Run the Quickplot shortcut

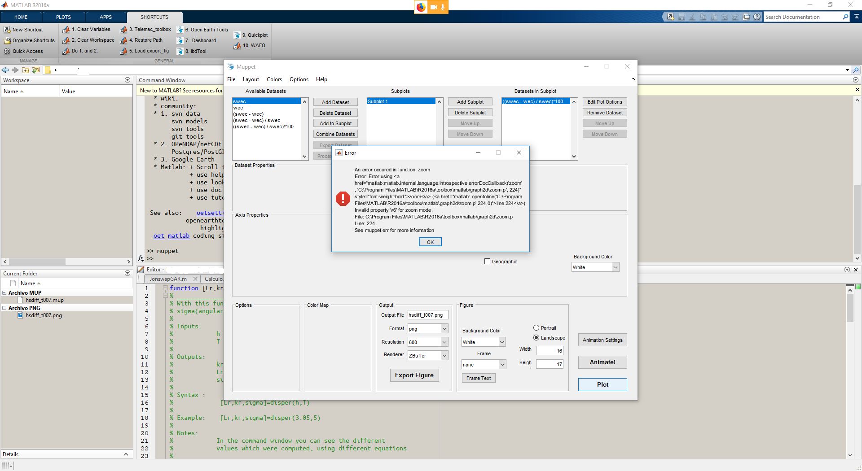[237, 35]
